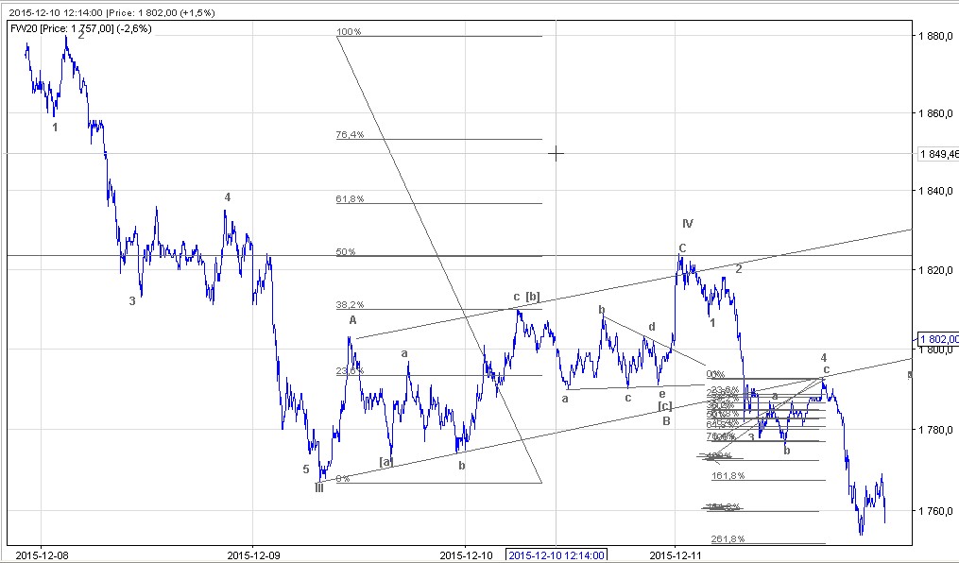Click the wave label 5 beside III
Screen dimensions: 959x563
click(306, 469)
